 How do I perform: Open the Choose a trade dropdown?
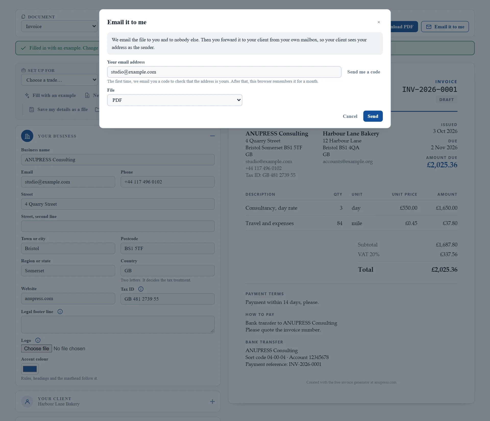(x=59, y=80)
